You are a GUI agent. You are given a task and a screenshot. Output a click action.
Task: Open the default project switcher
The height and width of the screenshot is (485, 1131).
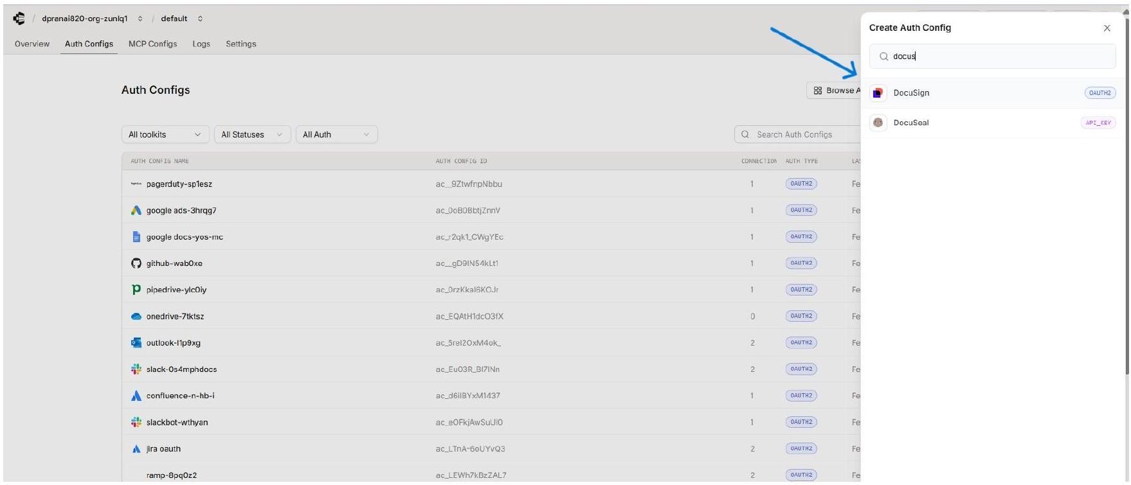181,19
